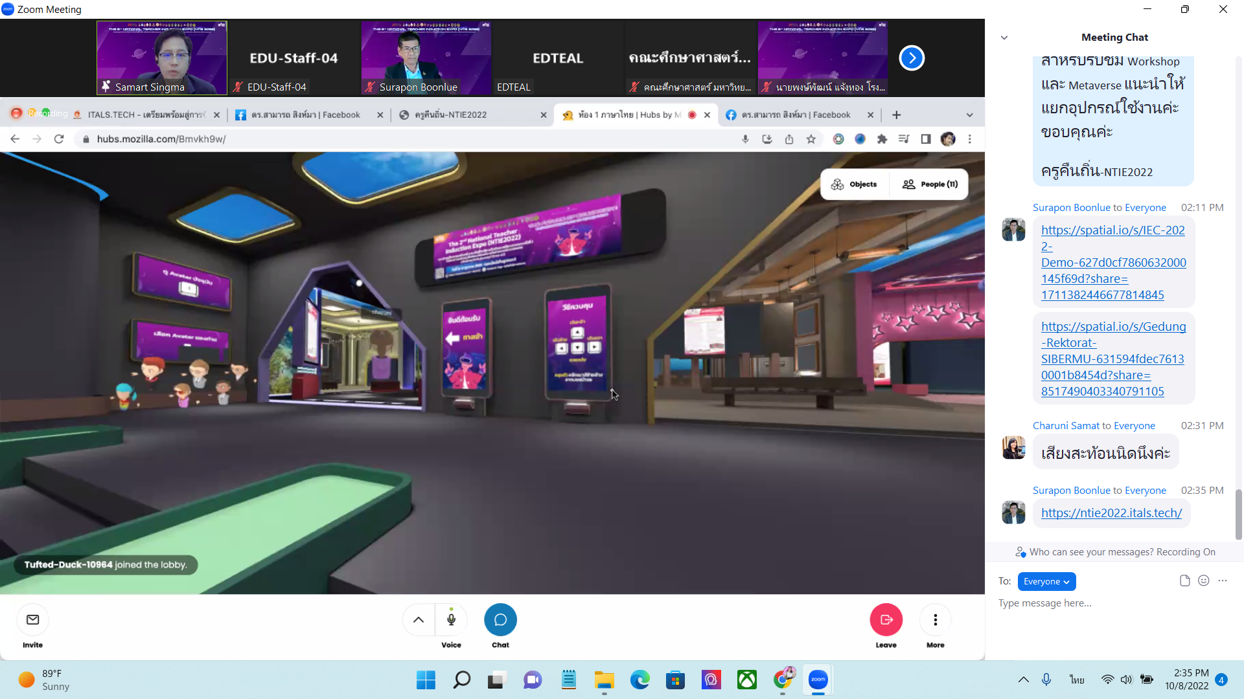Click the emoji smiley icon in chat
Screen dimensions: 1244x699
[x=1203, y=581]
